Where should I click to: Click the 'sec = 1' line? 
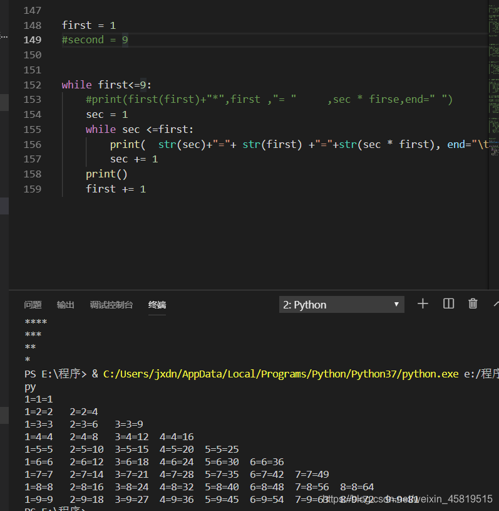point(107,115)
